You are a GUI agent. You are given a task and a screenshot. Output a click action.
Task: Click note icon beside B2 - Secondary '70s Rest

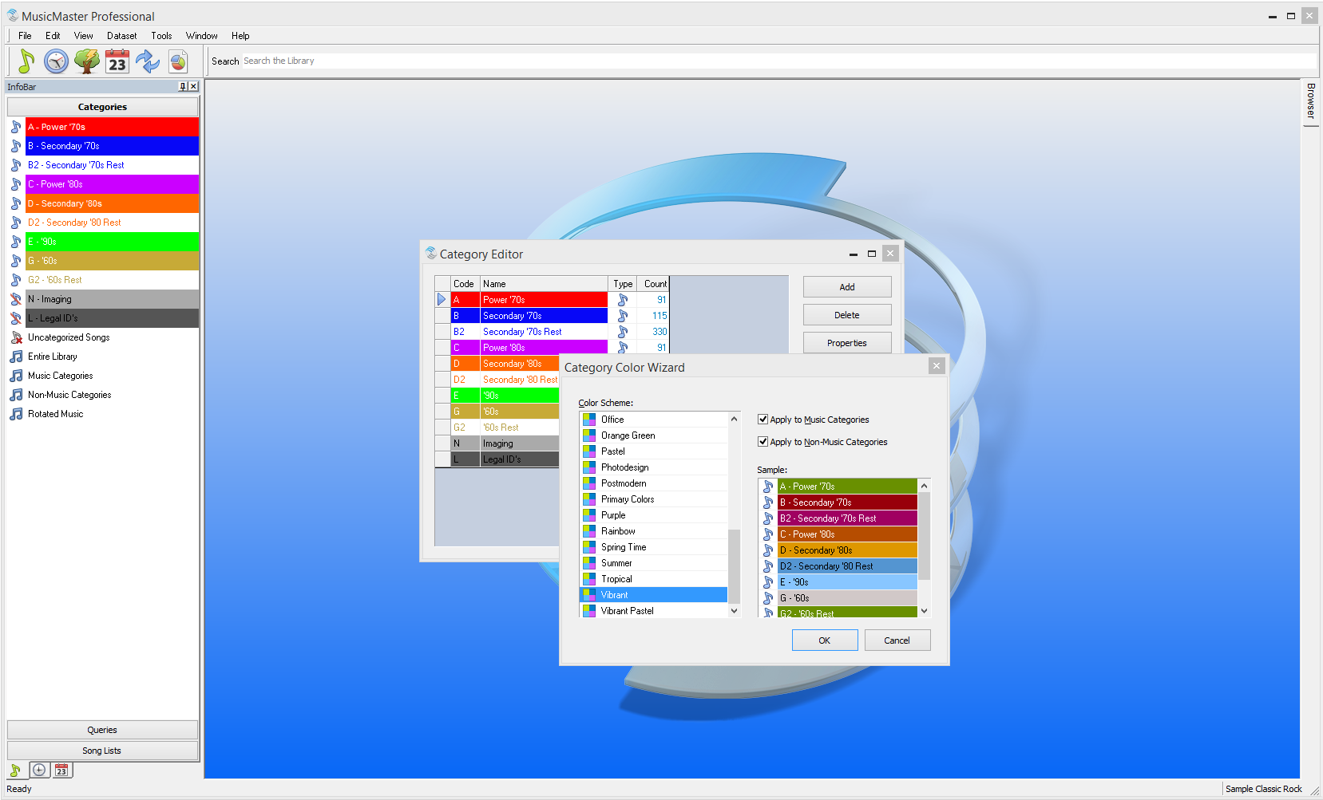[x=16, y=165]
